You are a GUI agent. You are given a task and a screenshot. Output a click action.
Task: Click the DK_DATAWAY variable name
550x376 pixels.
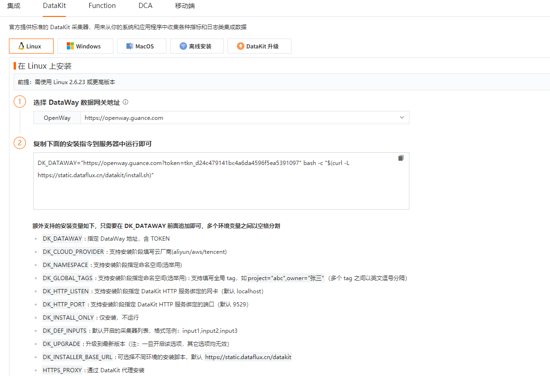click(62, 238)
